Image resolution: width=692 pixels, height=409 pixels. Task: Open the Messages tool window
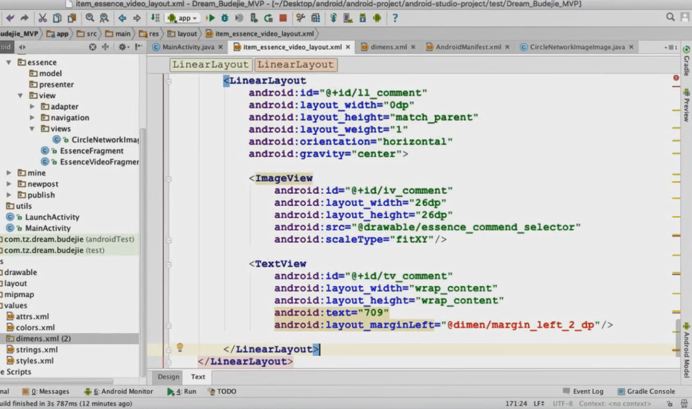coord(46,392)
